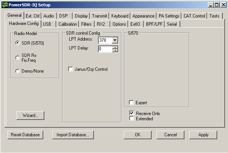Close the PowerSDR-IQ Setup window

coord(224,5)
